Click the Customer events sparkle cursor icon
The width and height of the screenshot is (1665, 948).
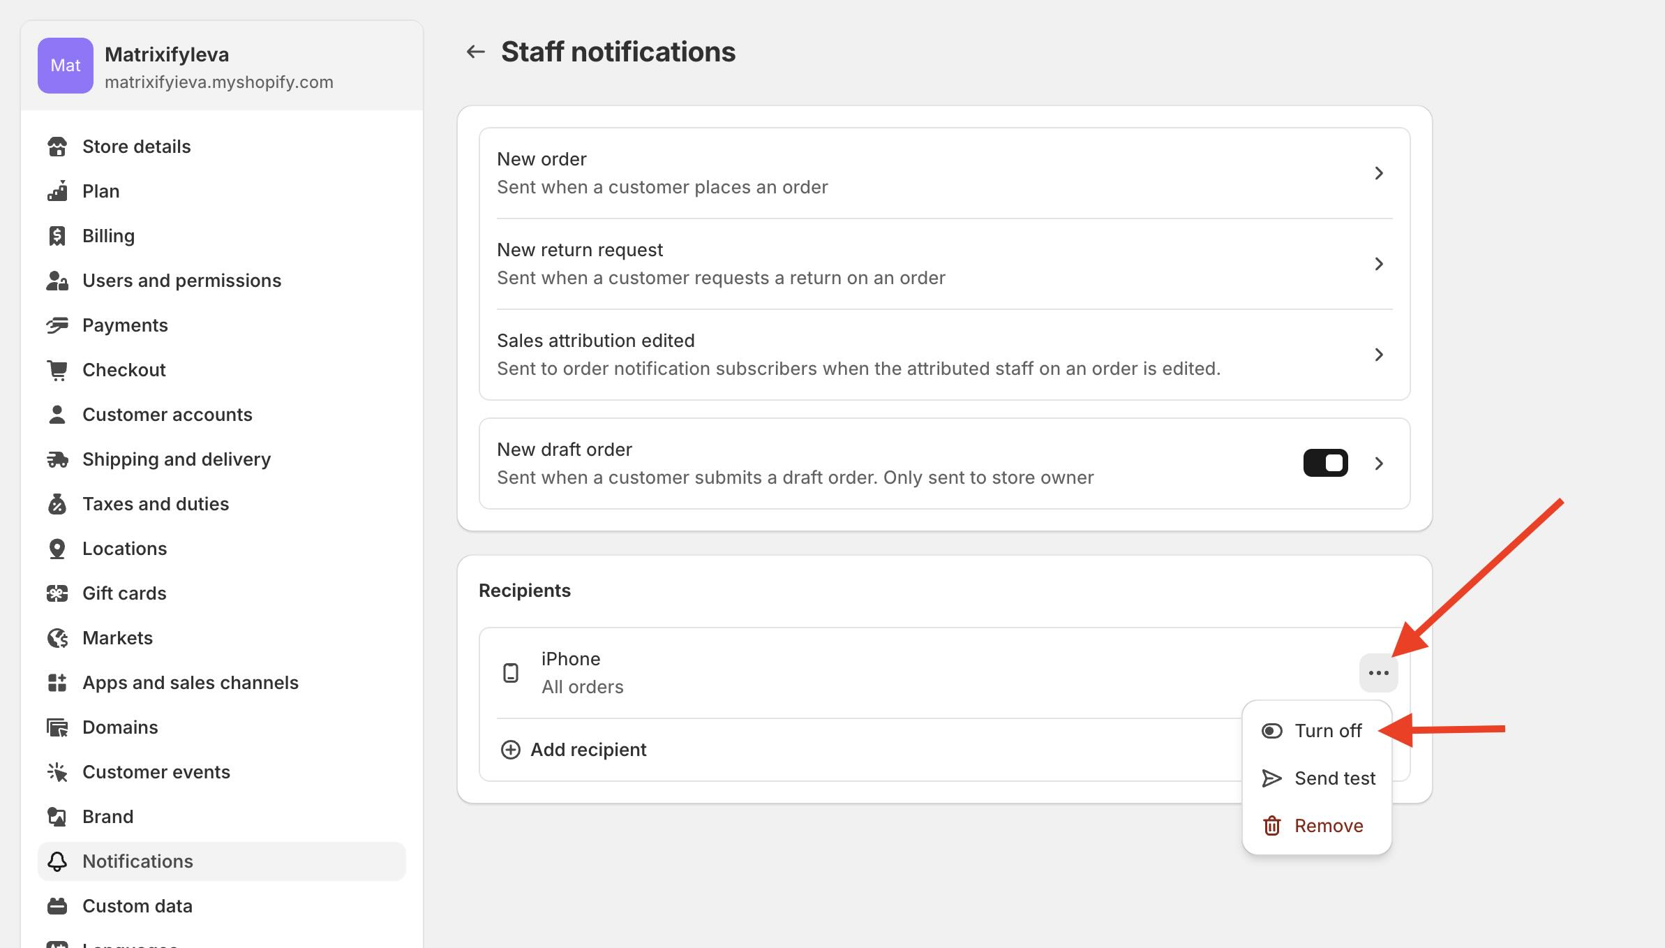[x=57, y=772]
